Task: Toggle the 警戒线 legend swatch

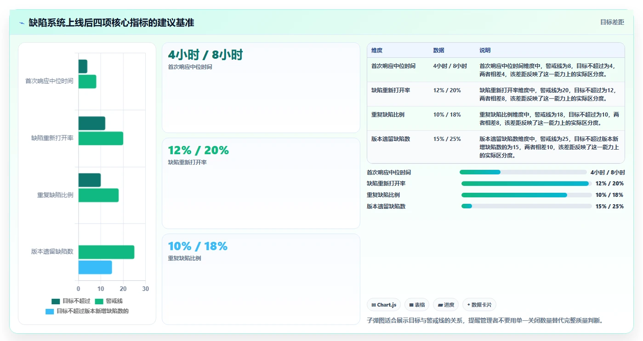Action: coord(99,301)
